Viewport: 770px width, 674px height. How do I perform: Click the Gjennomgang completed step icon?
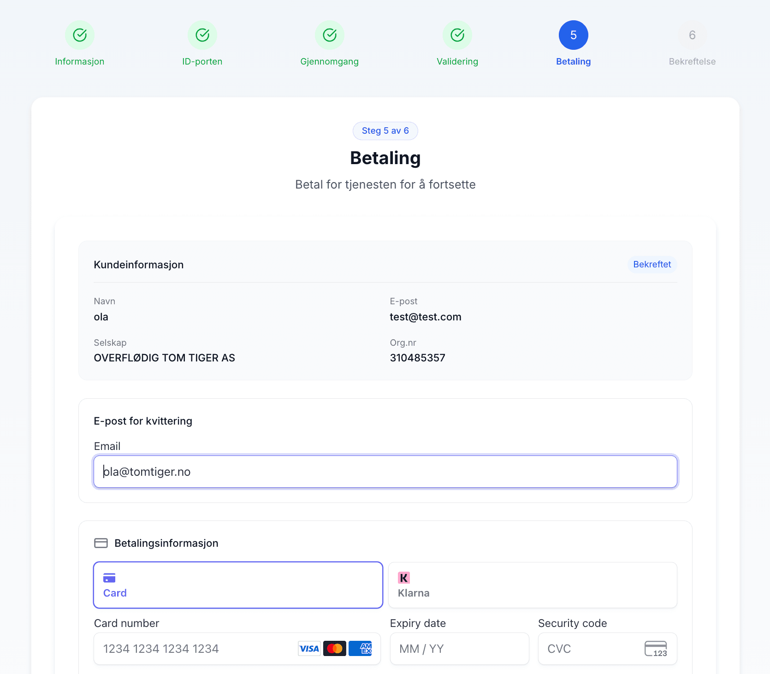(x=330, y=35)
